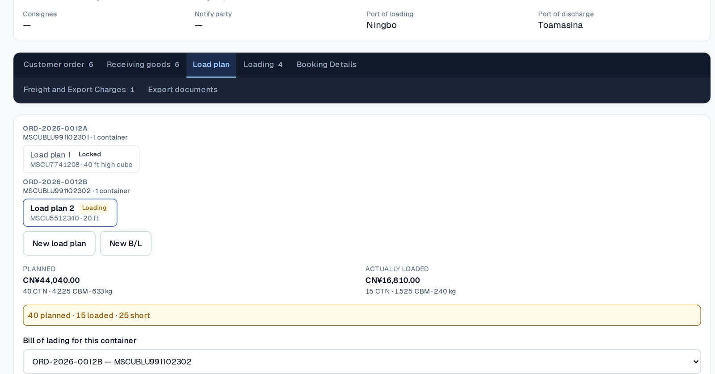The image size is (715, 374).
Task: Go to the Booking Details tab
Action: 326,65
